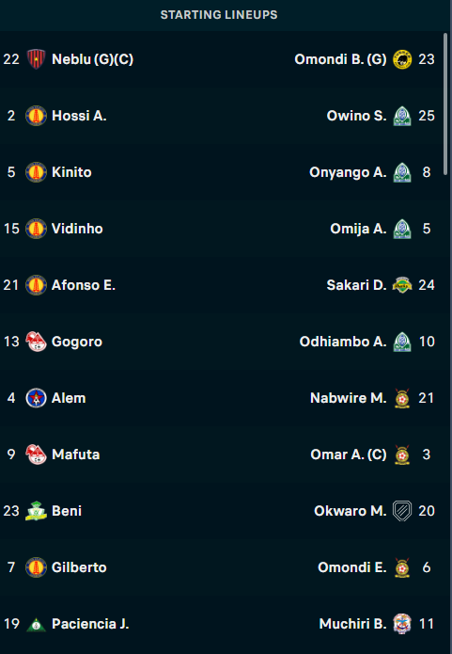452x654 pixels.
Task: Click the club crest beside Neblu (G)(C)
Action: coord(36,59)
